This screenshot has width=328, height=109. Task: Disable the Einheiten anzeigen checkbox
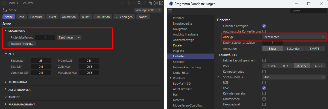tap(264, 26)
